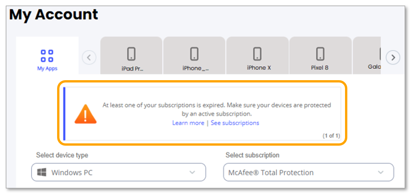Click the (1 of 1) notification counter
This screenshot has height=195, width=411.
click(x=331, y=136)
